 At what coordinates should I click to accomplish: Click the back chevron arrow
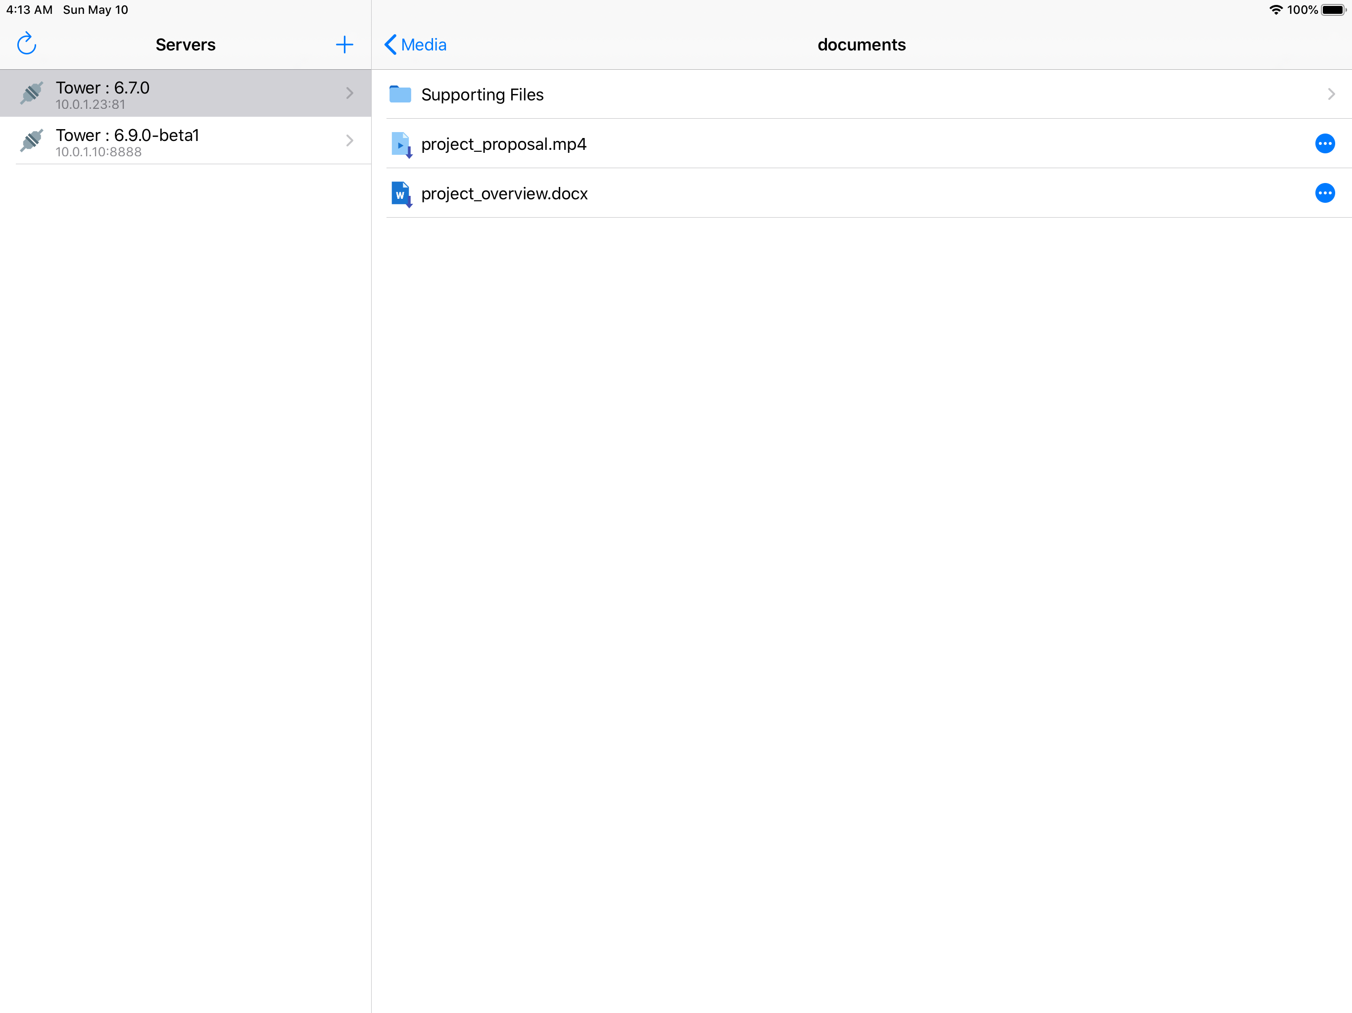pyautogui.click(x=390, y=45)
